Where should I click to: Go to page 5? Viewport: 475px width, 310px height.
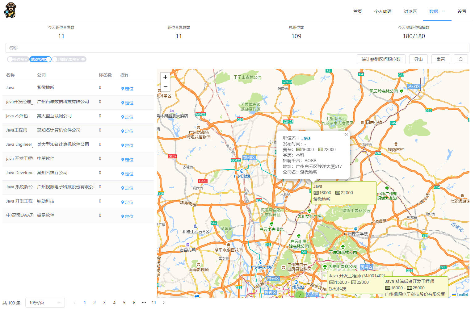[124, 303]
